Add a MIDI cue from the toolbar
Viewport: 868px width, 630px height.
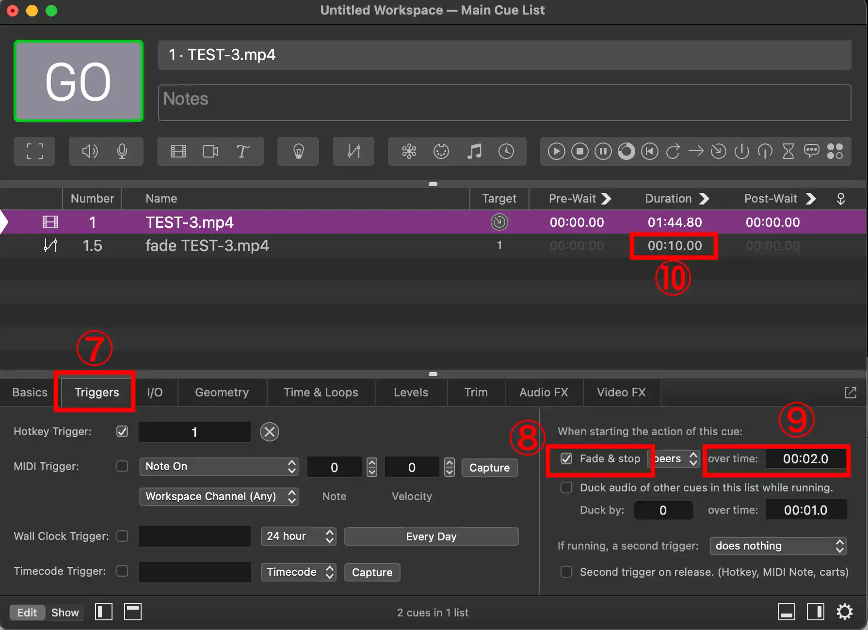pyautogui.click(x=441, y=152)
